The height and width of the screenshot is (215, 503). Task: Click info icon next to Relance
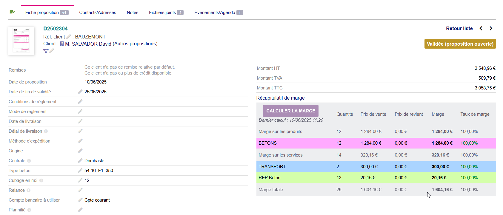click(x=28, y=190)
